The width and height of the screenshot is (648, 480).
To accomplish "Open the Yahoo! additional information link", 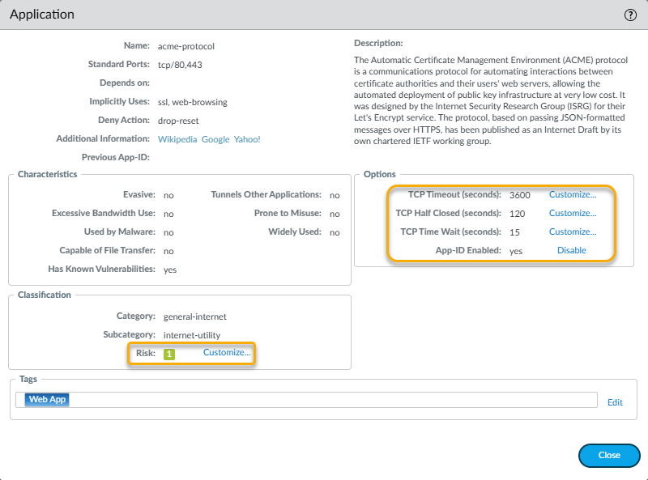I will pos(247,139).
